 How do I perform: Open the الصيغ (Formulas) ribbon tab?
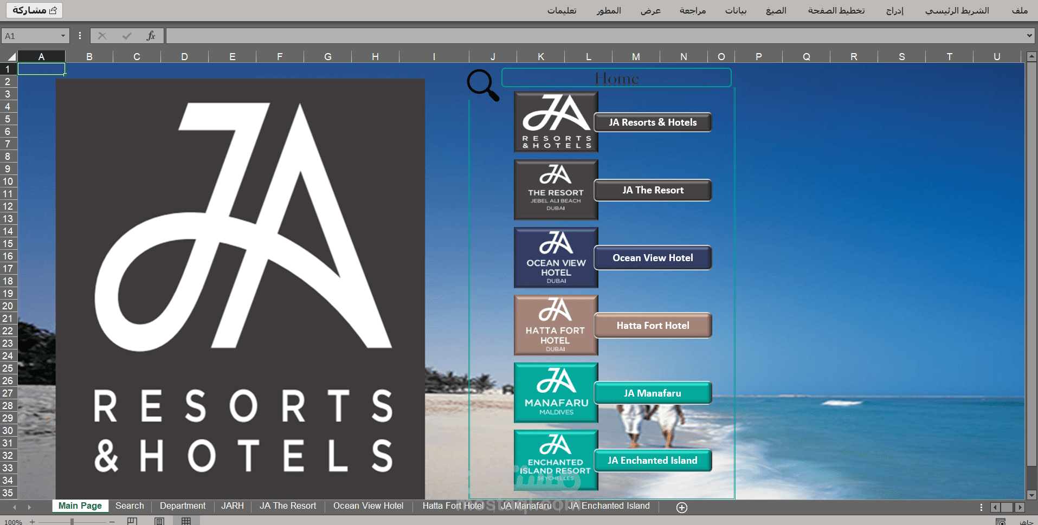(776, 10)
